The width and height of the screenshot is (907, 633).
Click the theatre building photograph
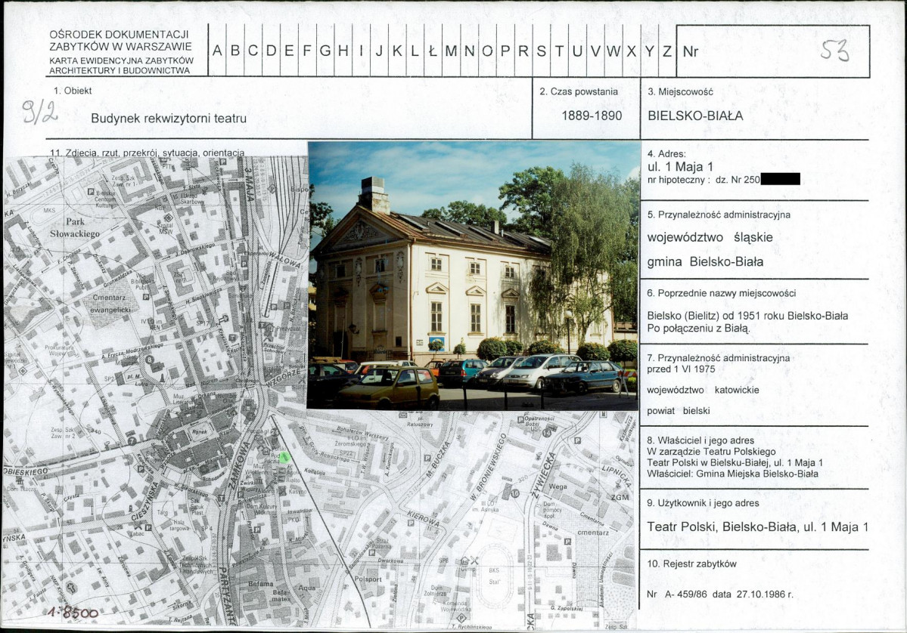click(474, 276)
